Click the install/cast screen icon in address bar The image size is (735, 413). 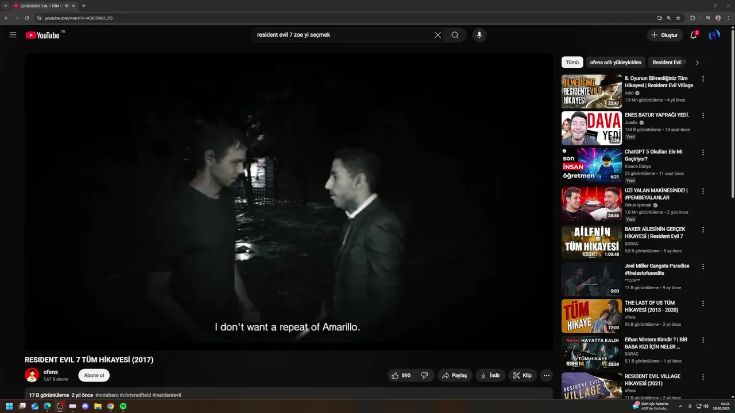(660, 18)
